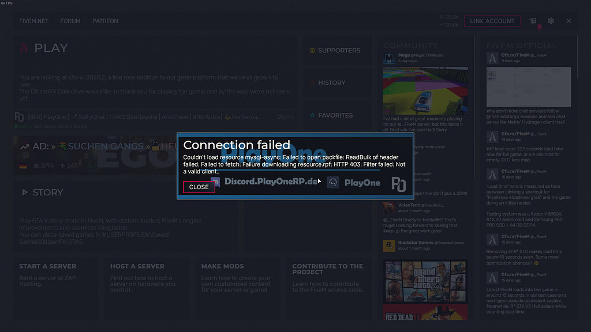Click VideoTech post author name
The image size is (591, 332).
409,205
